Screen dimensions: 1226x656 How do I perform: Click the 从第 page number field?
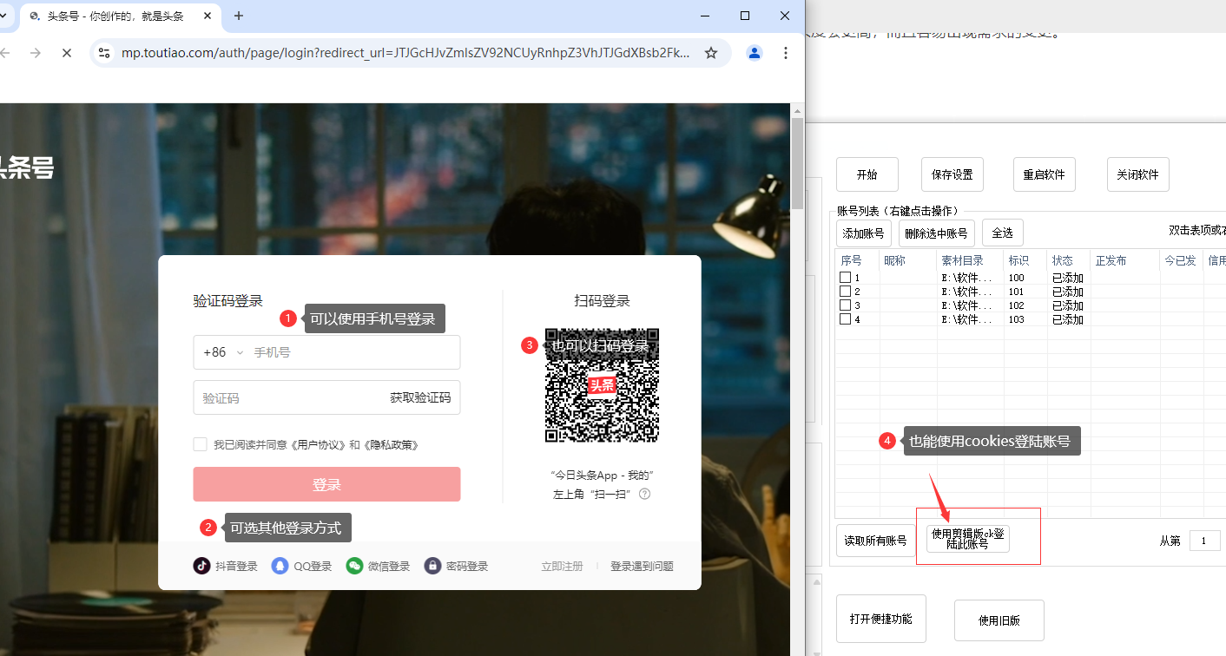point(1204,541)
